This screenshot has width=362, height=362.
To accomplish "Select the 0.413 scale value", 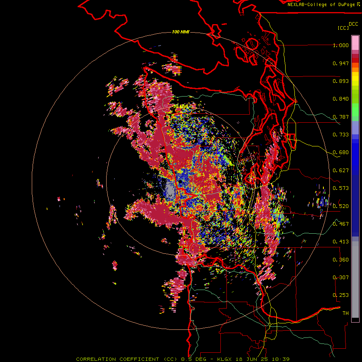I will click(x=341, y=242).
